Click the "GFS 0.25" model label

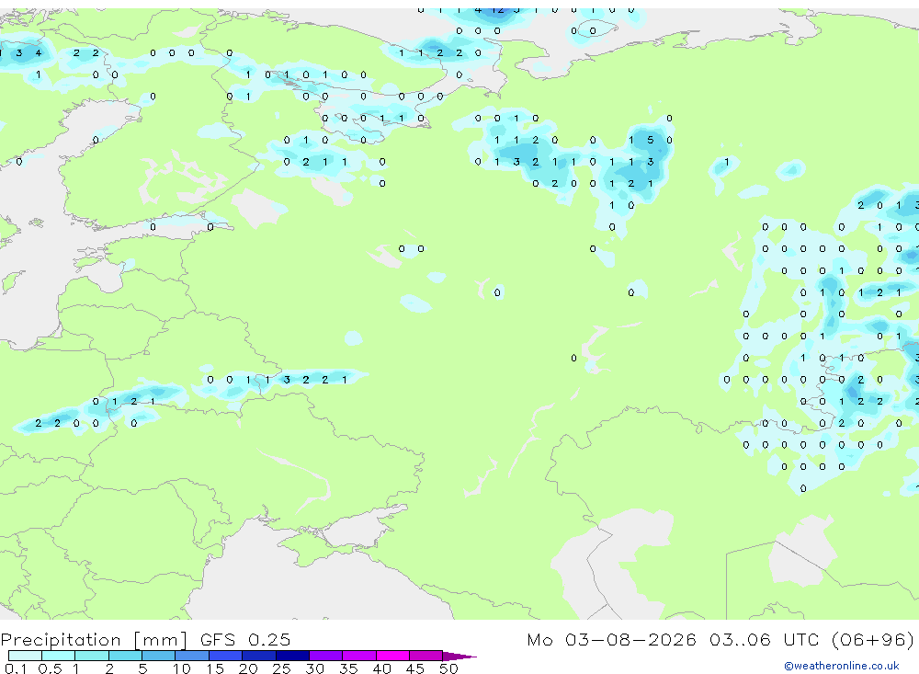(x=245, y=639)
